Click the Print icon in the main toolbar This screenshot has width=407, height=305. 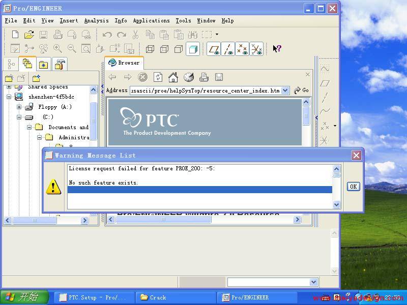pyautogui.click(x=57, y=35)
